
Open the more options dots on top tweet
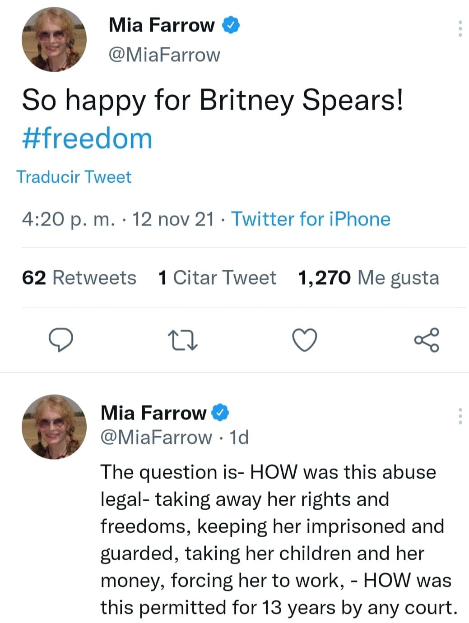click(x=460, y=29)
